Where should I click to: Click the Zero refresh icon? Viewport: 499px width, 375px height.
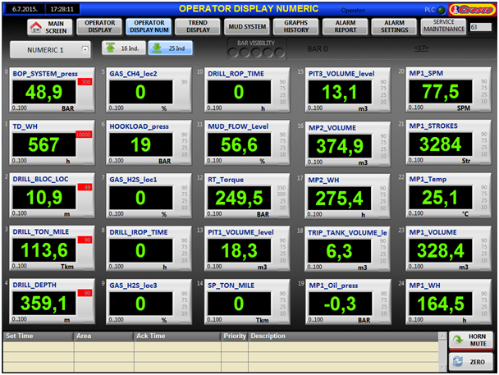click(x=457, y=362)
